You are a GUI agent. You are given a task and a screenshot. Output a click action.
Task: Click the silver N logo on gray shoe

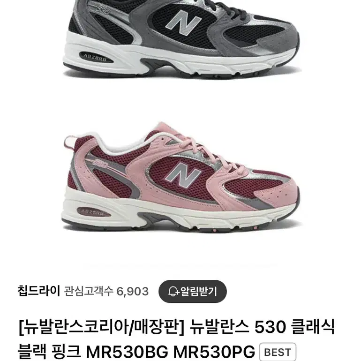point(183,23)
